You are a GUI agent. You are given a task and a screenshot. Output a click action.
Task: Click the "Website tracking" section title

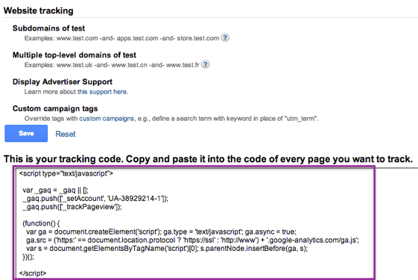(x=39, y=10)
